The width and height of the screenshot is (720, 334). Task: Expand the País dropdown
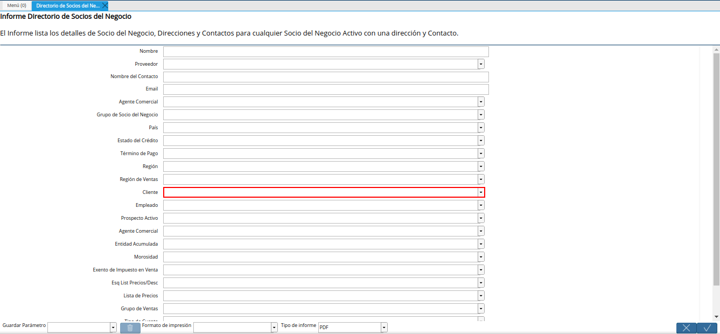(x=481, y=128)
